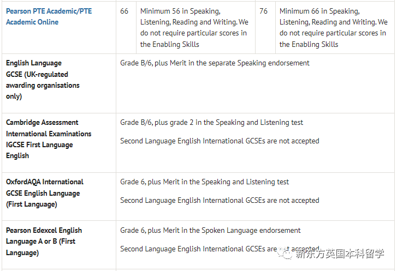
Task: Click the Second Language note in the OxfordAQA row
Action: 220,200
